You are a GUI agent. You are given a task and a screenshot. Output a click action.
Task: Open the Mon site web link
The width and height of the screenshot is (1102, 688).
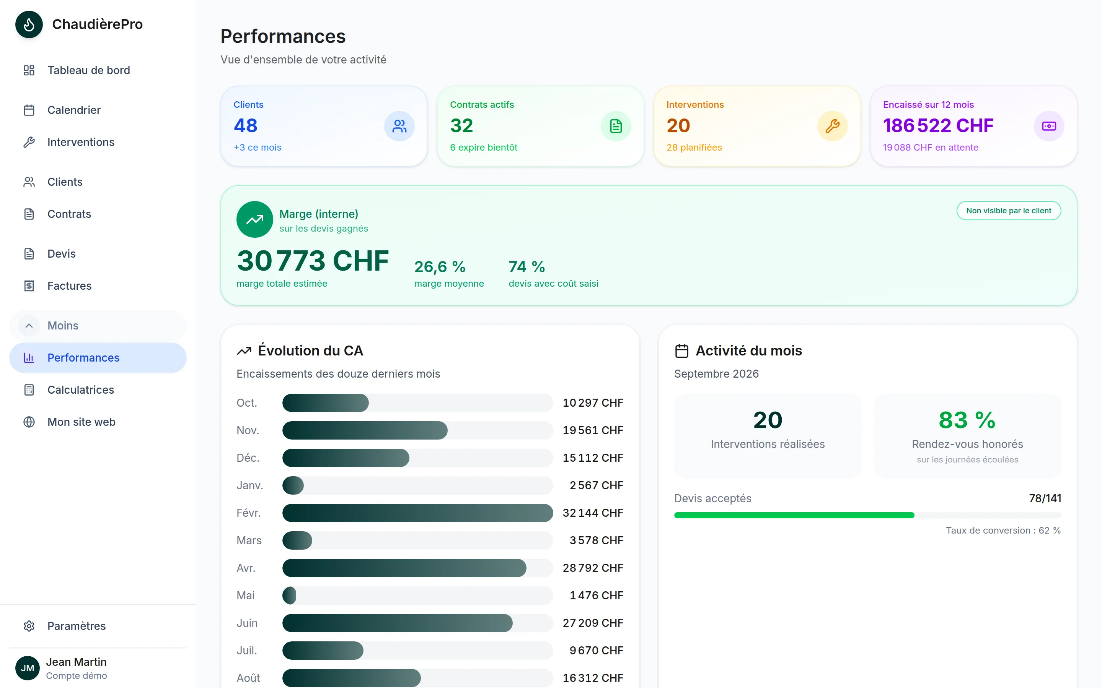click(x=98, y=422)
